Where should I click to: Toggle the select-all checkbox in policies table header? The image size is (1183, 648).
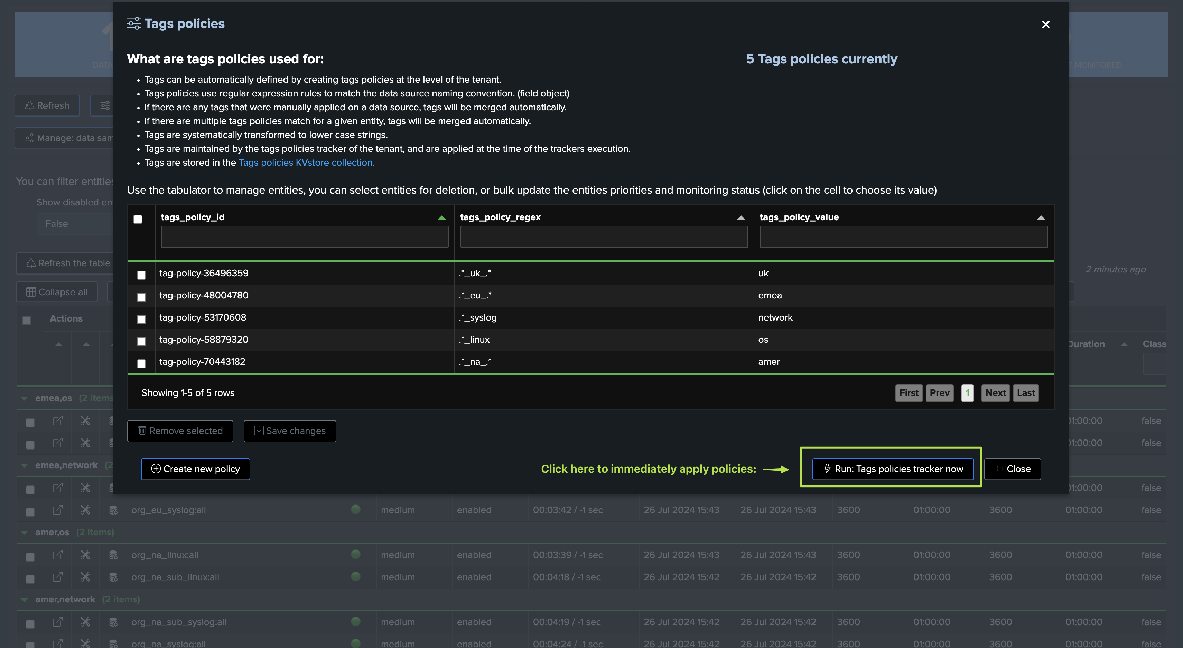[x=138, y=219]
